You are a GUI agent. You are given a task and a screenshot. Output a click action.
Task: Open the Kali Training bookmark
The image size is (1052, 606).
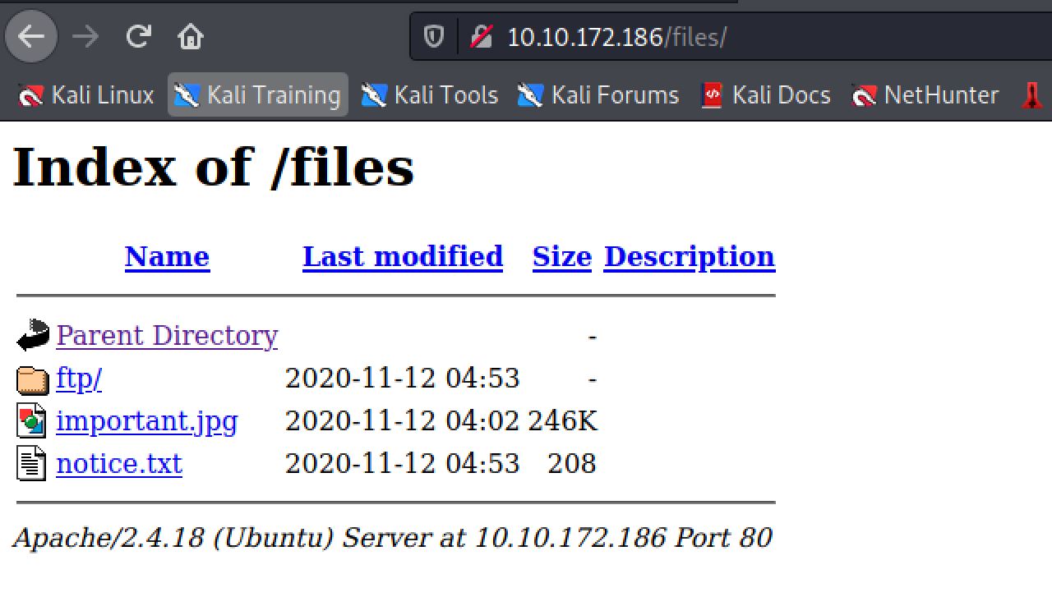coord(258,95)
